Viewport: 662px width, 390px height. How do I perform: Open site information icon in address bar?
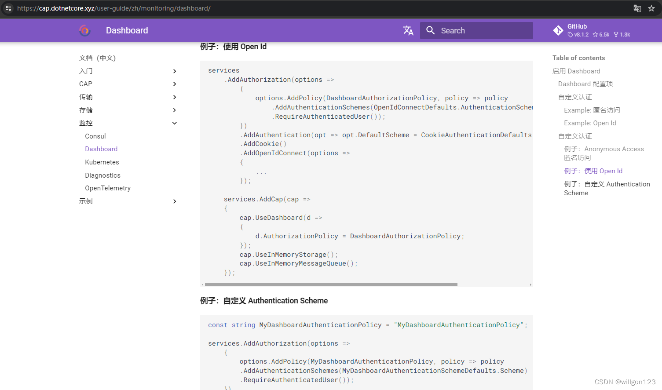pos(8,8)
